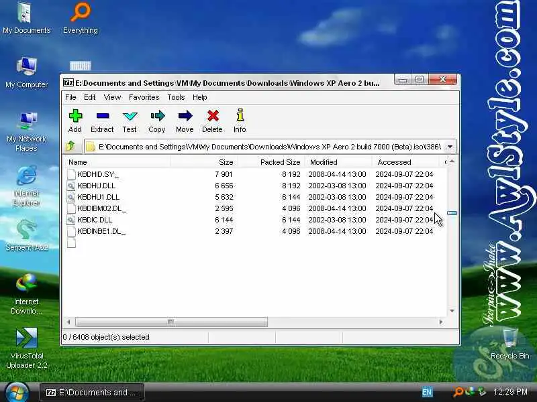The image size is (537, 402).
Task: Sort by the Size column header
Action: pos(204,162)
